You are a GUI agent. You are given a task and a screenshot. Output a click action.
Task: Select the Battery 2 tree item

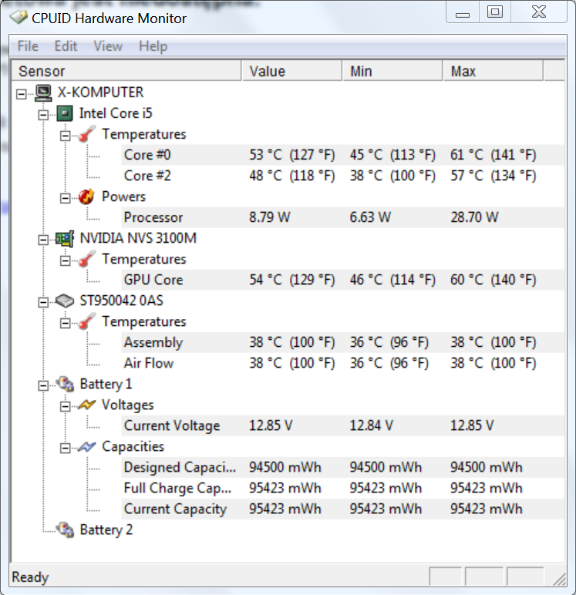(x=106, y=529)
